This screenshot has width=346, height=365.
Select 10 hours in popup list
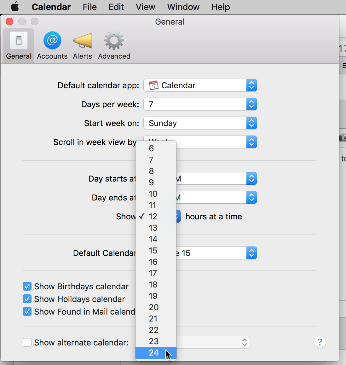coord(156,194)
